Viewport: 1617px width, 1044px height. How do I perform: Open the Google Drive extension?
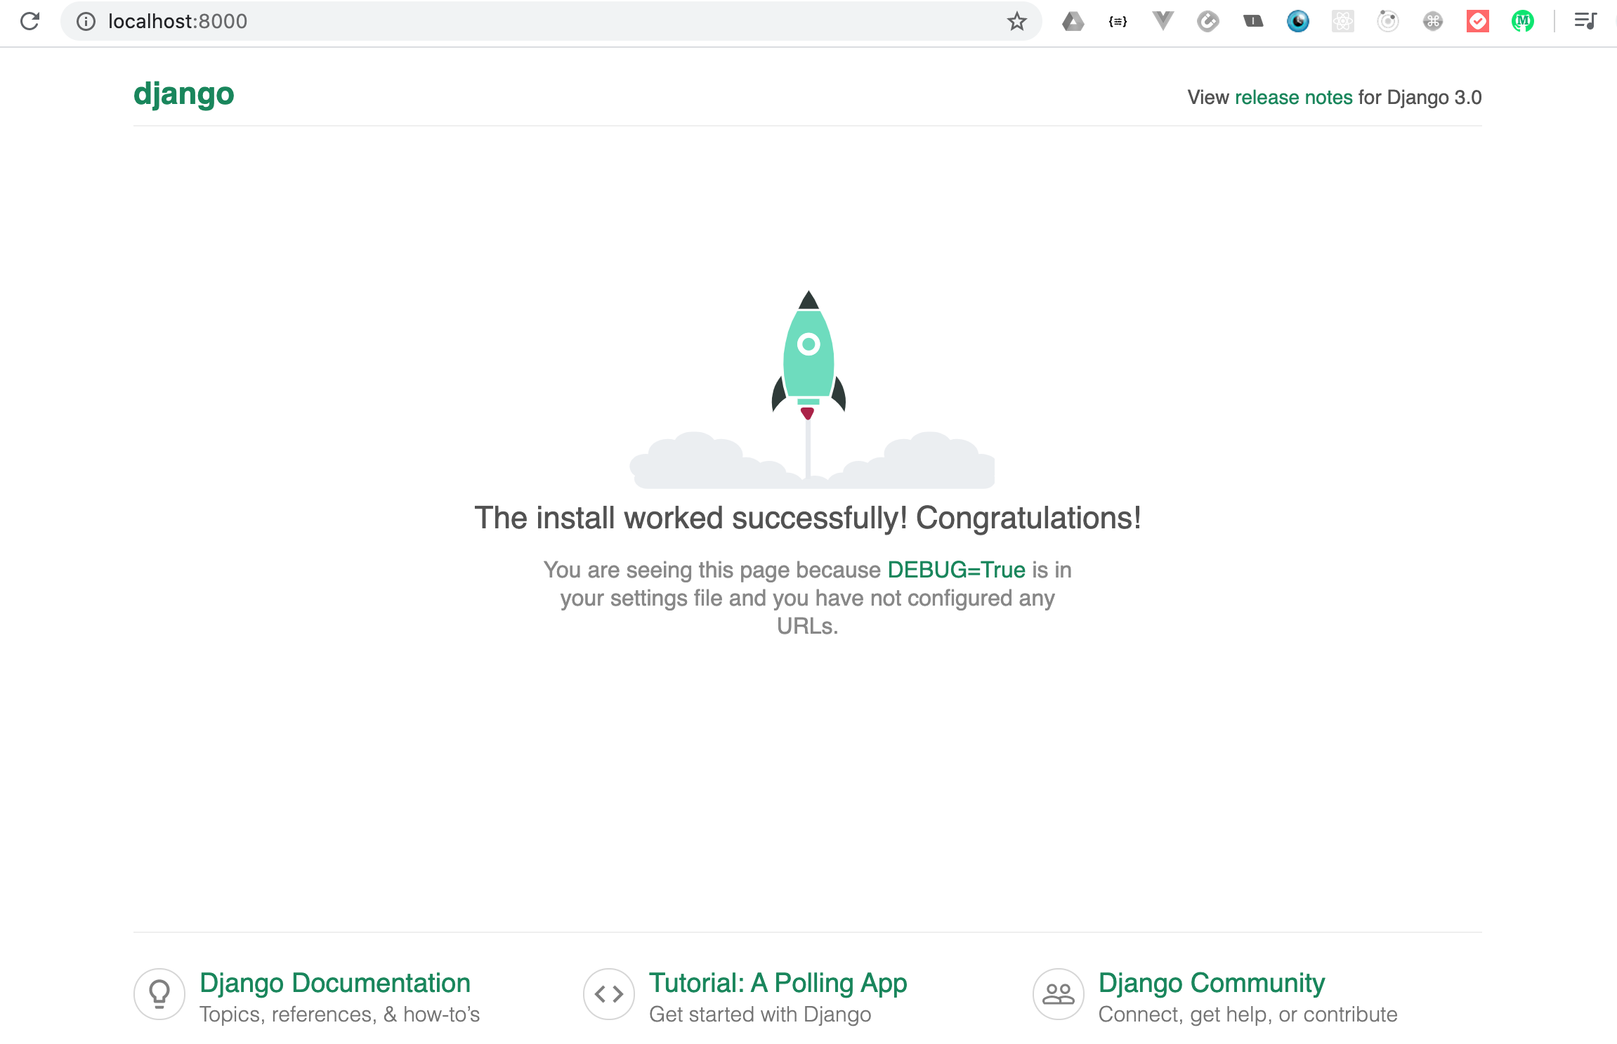tap(1073, 21)
